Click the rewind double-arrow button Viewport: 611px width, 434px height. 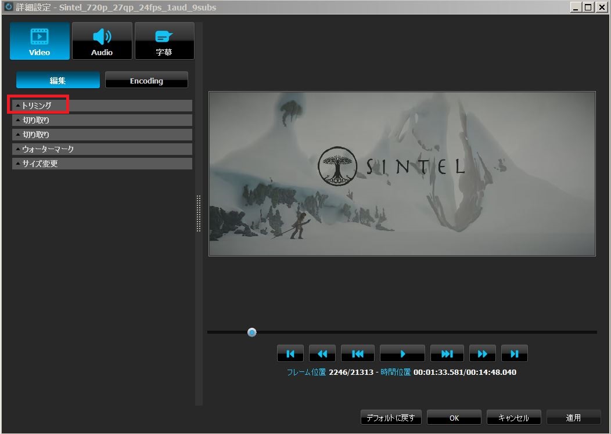322,353
